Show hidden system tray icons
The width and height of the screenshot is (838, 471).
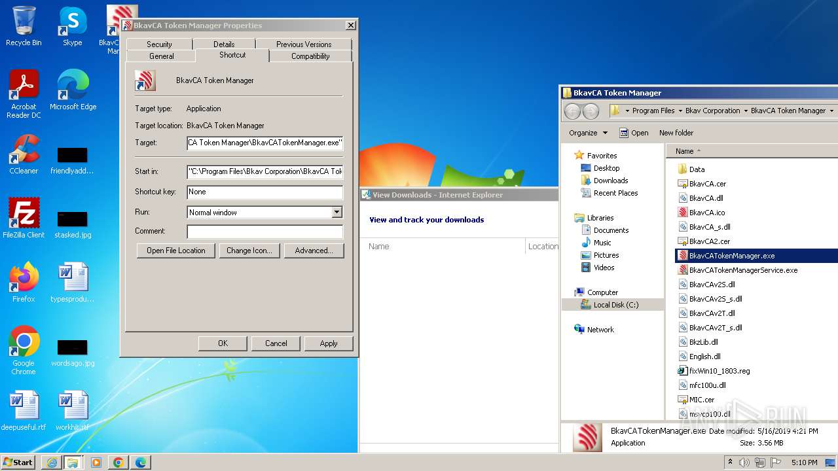(730, 462)
